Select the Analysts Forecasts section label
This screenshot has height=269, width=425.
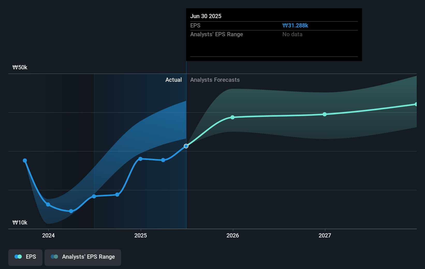(215, 80)
